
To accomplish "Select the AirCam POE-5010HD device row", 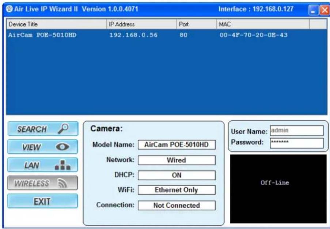I will point(167,35).
